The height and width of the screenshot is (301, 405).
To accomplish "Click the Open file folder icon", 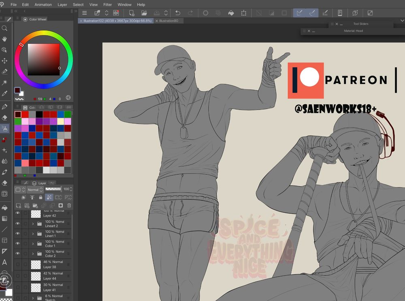I will pos(144,13).
